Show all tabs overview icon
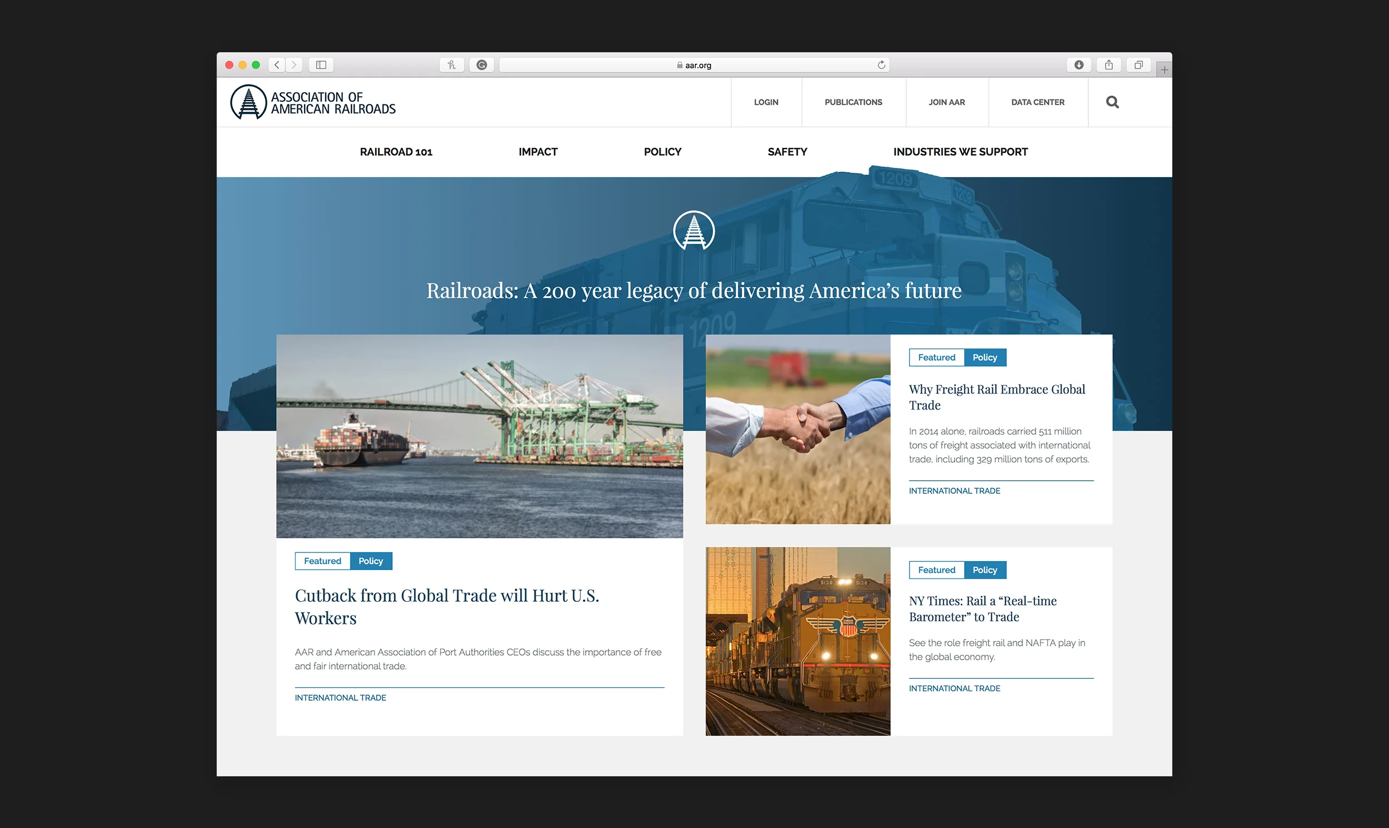The image size is (1389, 828). click(x=1138, y=64)
